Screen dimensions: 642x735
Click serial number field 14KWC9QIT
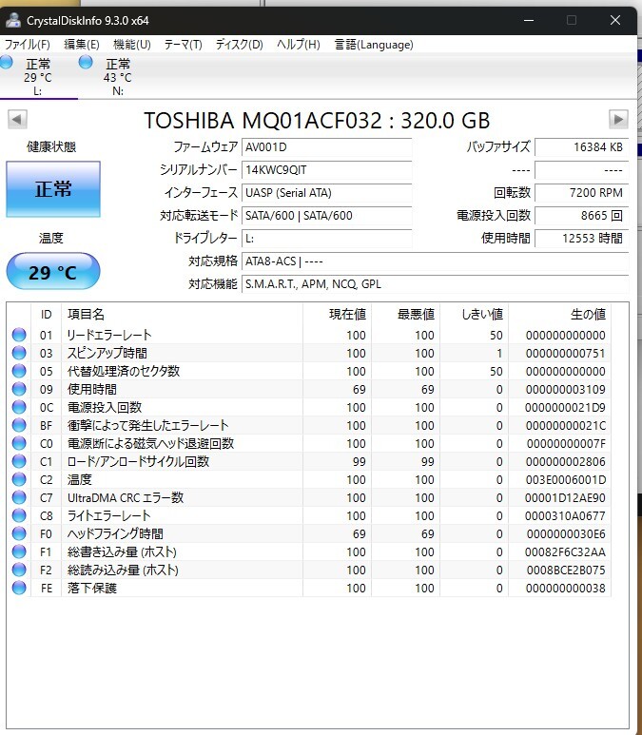[x=327, y=169]
